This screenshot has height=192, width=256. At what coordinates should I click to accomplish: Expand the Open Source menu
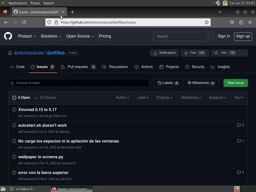(80, 36)
